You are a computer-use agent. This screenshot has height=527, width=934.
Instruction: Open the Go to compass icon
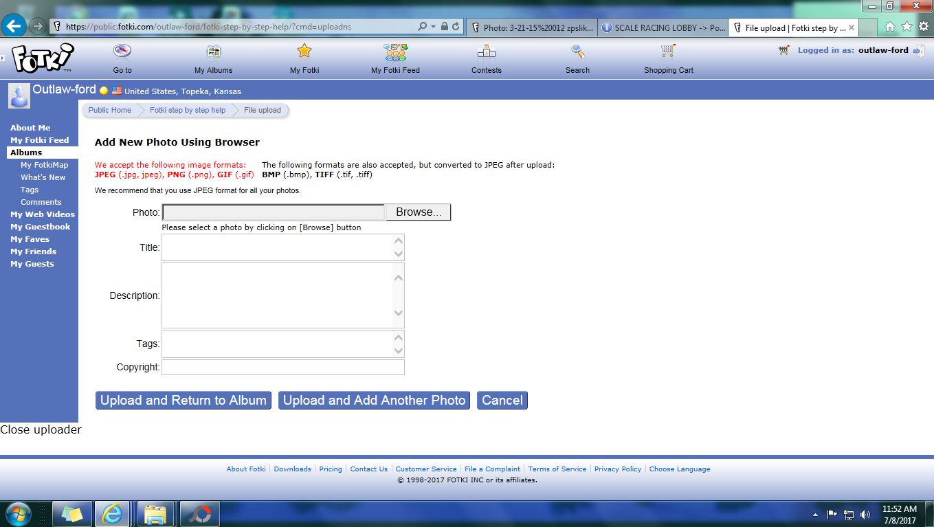pos(122,52)
